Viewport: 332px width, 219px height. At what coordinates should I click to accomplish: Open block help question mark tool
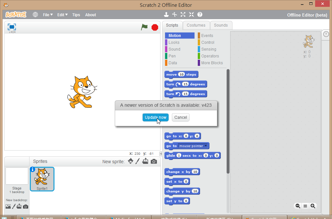pyautogui.click(x=200, y=15)
